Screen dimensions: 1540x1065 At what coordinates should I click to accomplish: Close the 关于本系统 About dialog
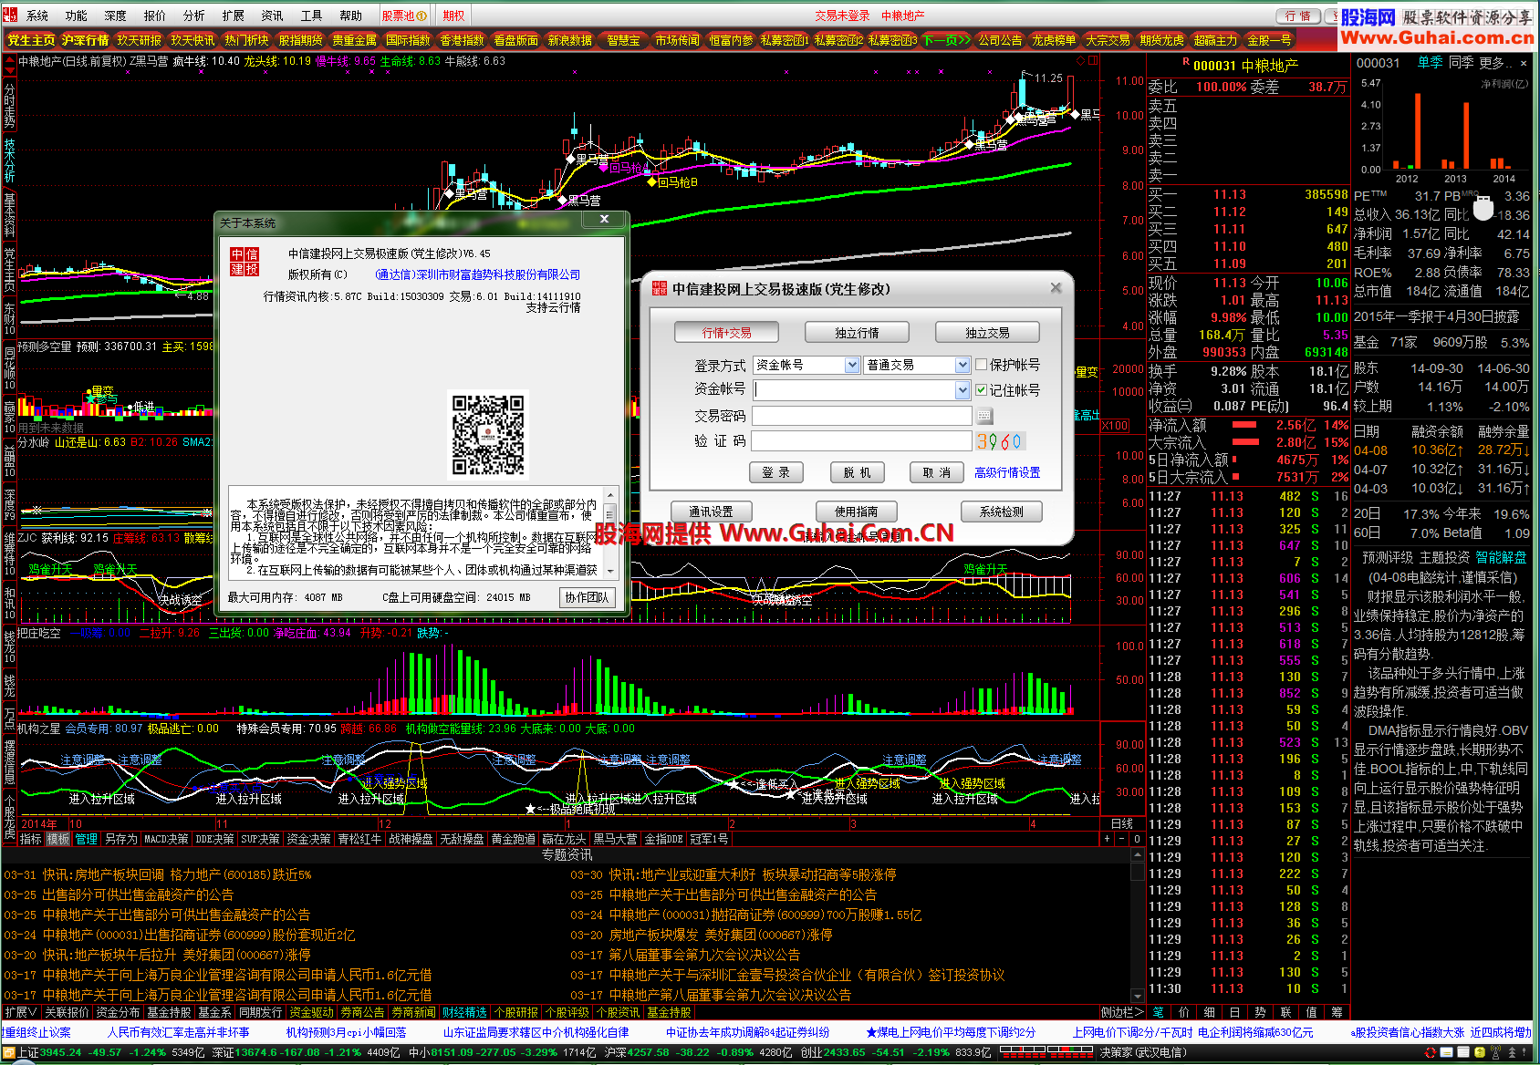pos(604,220)
